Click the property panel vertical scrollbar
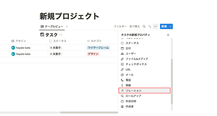This screenshot has height=116, width=217. (x=172, y=81)
